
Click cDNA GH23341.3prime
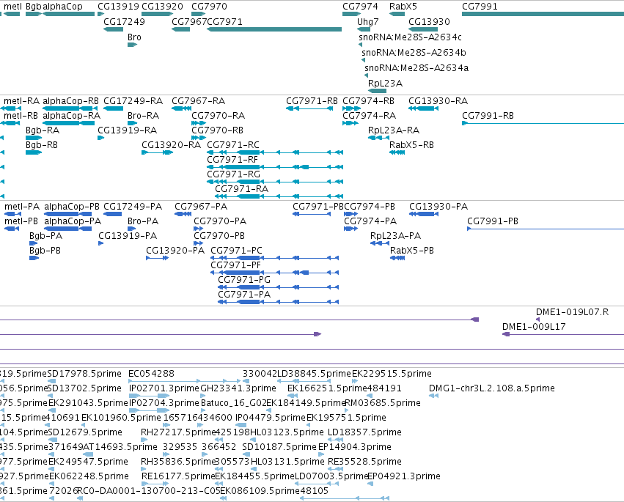tap(238, 388)
